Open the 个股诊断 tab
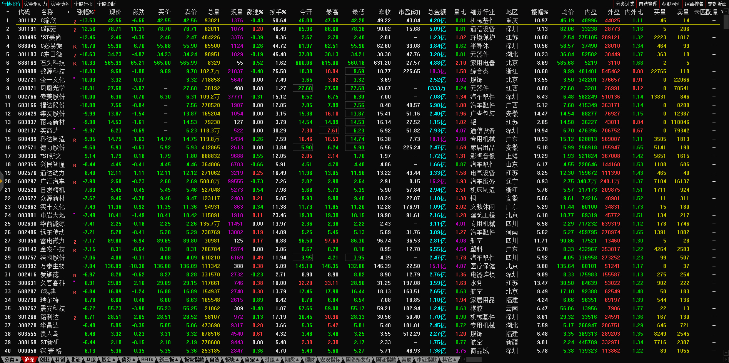Screen dimensions: 729x363 click(106, 4)
